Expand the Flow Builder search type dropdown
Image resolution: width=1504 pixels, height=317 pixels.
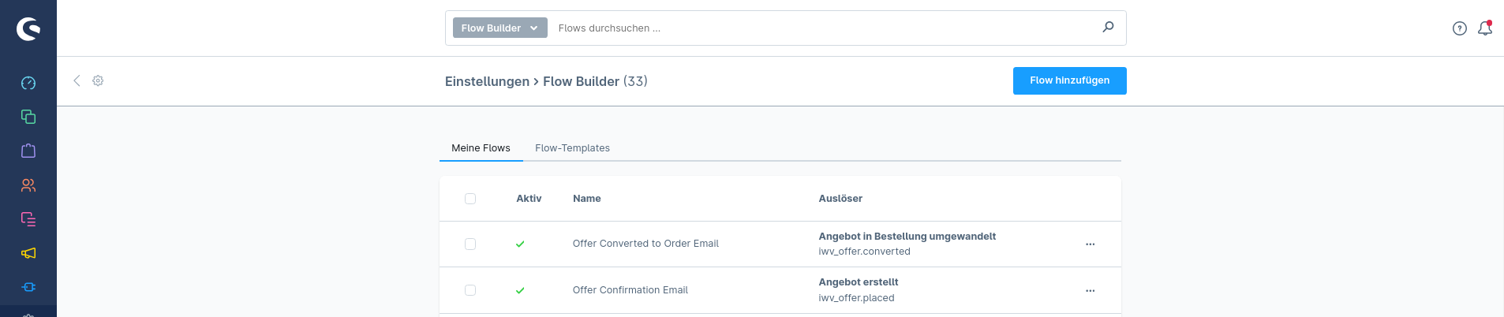click(500, 28)
